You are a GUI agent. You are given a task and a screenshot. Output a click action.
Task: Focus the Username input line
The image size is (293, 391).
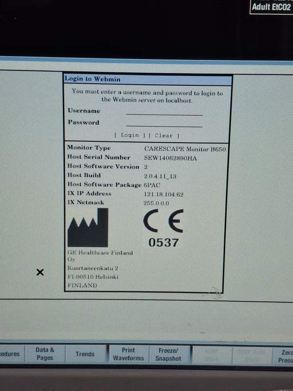coord(164,112)
